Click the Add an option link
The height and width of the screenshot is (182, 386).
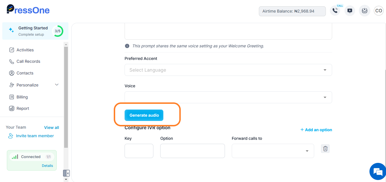tap(316, 130)
